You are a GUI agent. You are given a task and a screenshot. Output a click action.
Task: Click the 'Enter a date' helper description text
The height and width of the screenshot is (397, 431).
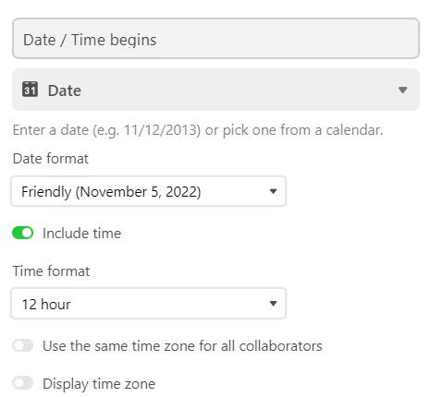(198, 130)
